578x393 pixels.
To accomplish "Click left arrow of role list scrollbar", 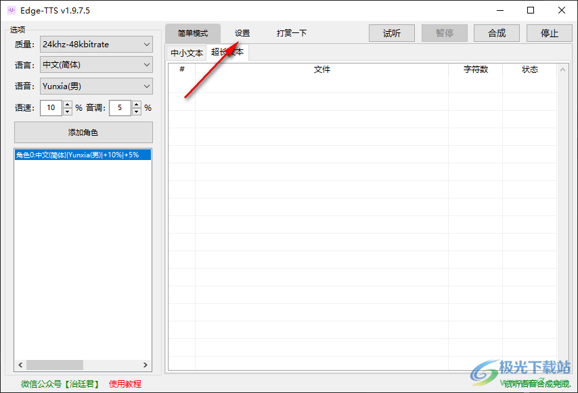I will pyautogui.click(x=20, y=365).
